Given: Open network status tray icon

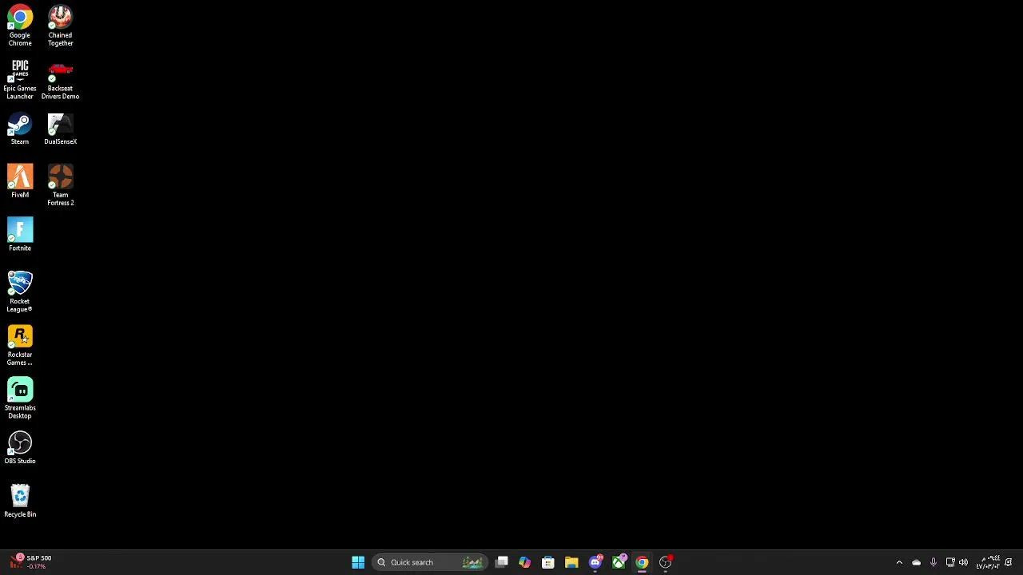Looking at the screenshot, I should point(950,562).
